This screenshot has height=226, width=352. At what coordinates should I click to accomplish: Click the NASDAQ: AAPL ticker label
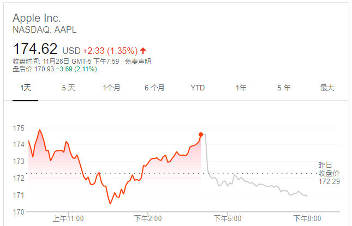point(44,30)
